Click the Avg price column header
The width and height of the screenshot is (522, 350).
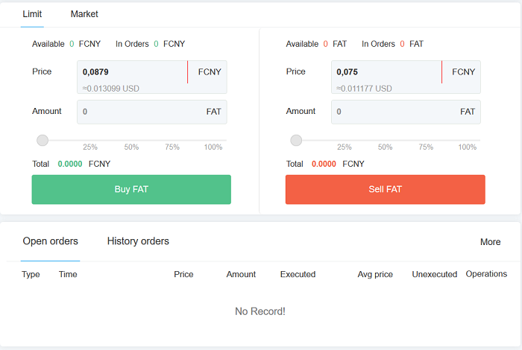click(x=375, y=274)
